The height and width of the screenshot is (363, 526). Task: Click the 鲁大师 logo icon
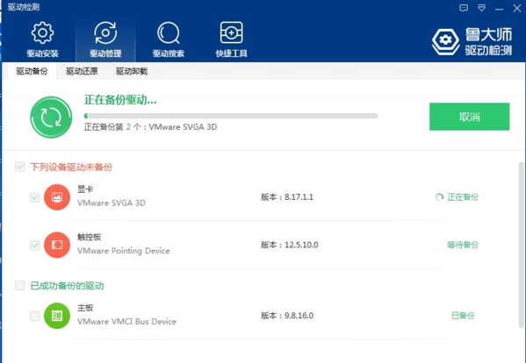tap(445, 41)
